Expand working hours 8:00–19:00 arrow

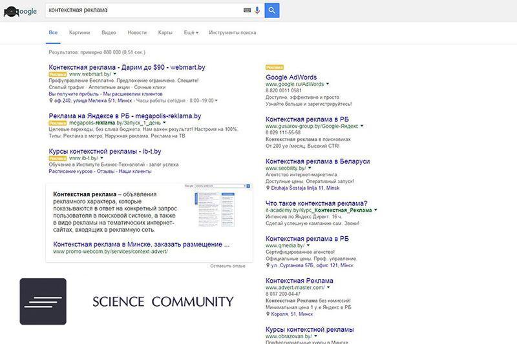(x=216, y=101)
